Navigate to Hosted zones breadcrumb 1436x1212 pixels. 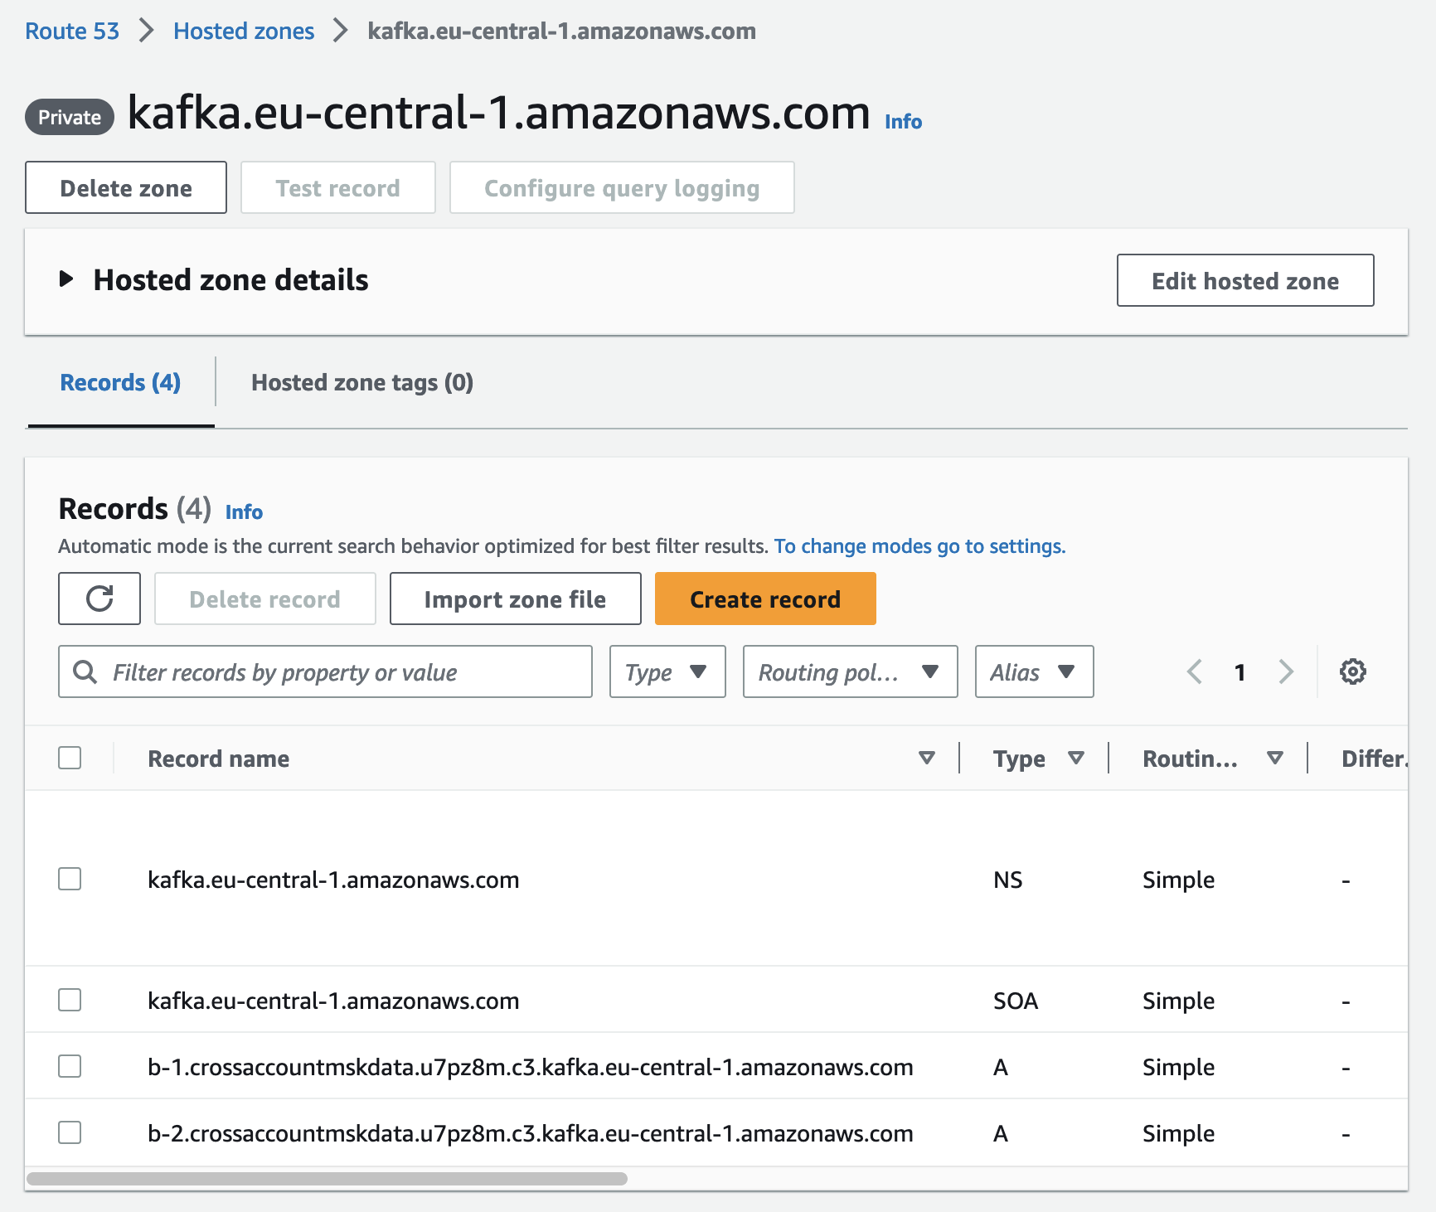tap(244, 32)
